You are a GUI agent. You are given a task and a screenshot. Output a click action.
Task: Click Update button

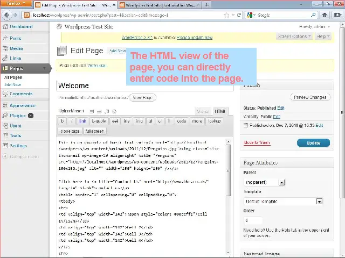pos(313,143)
